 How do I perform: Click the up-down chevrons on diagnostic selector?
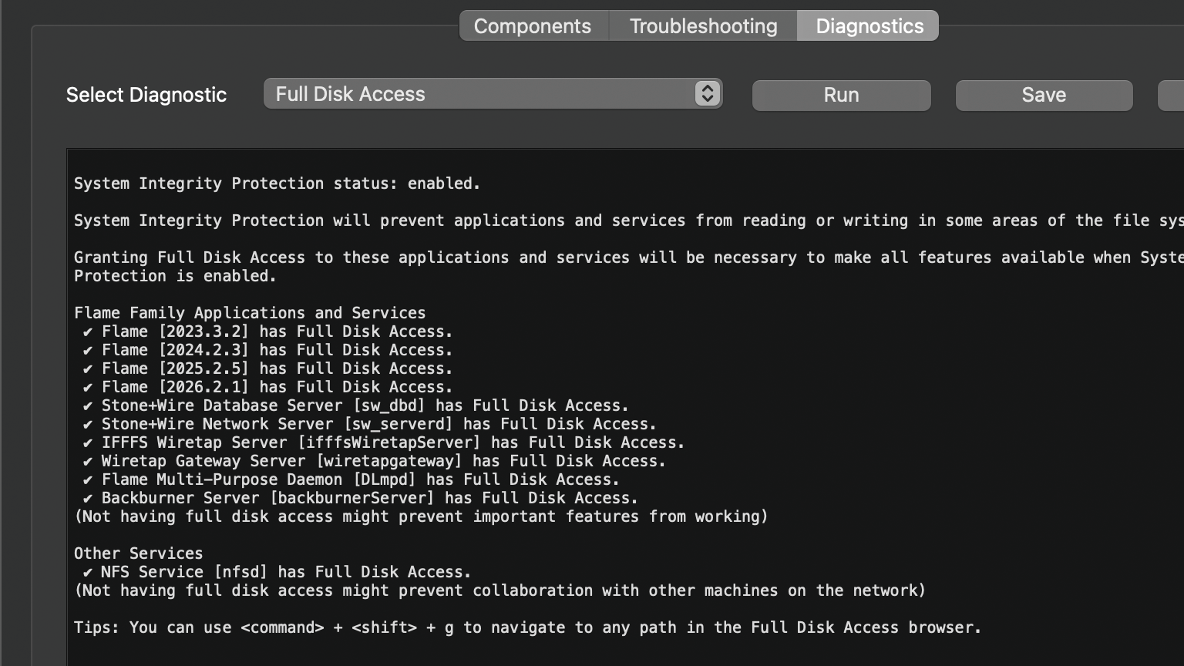pyautogui.click(x=707, y=94)
